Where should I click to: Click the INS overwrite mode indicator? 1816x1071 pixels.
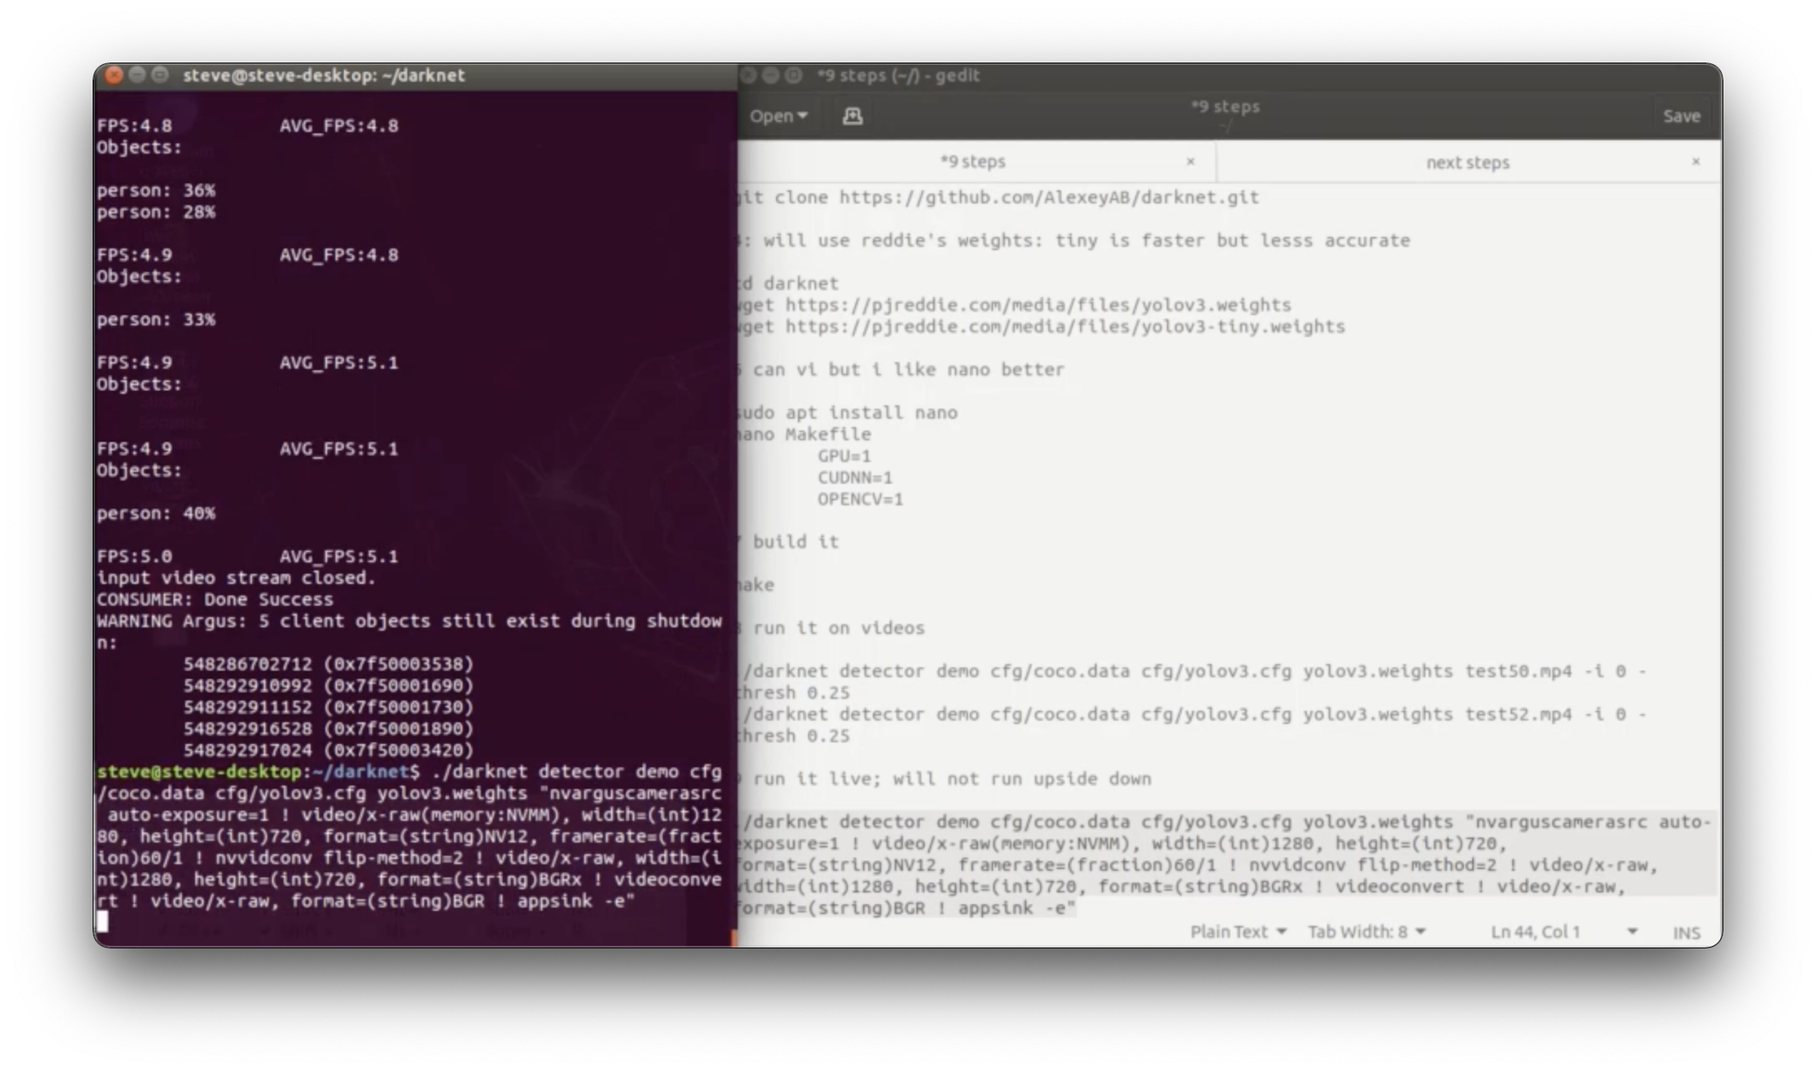pos(1687,932)
